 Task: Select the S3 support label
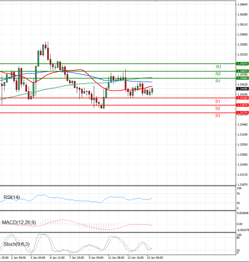click(217, 115)
